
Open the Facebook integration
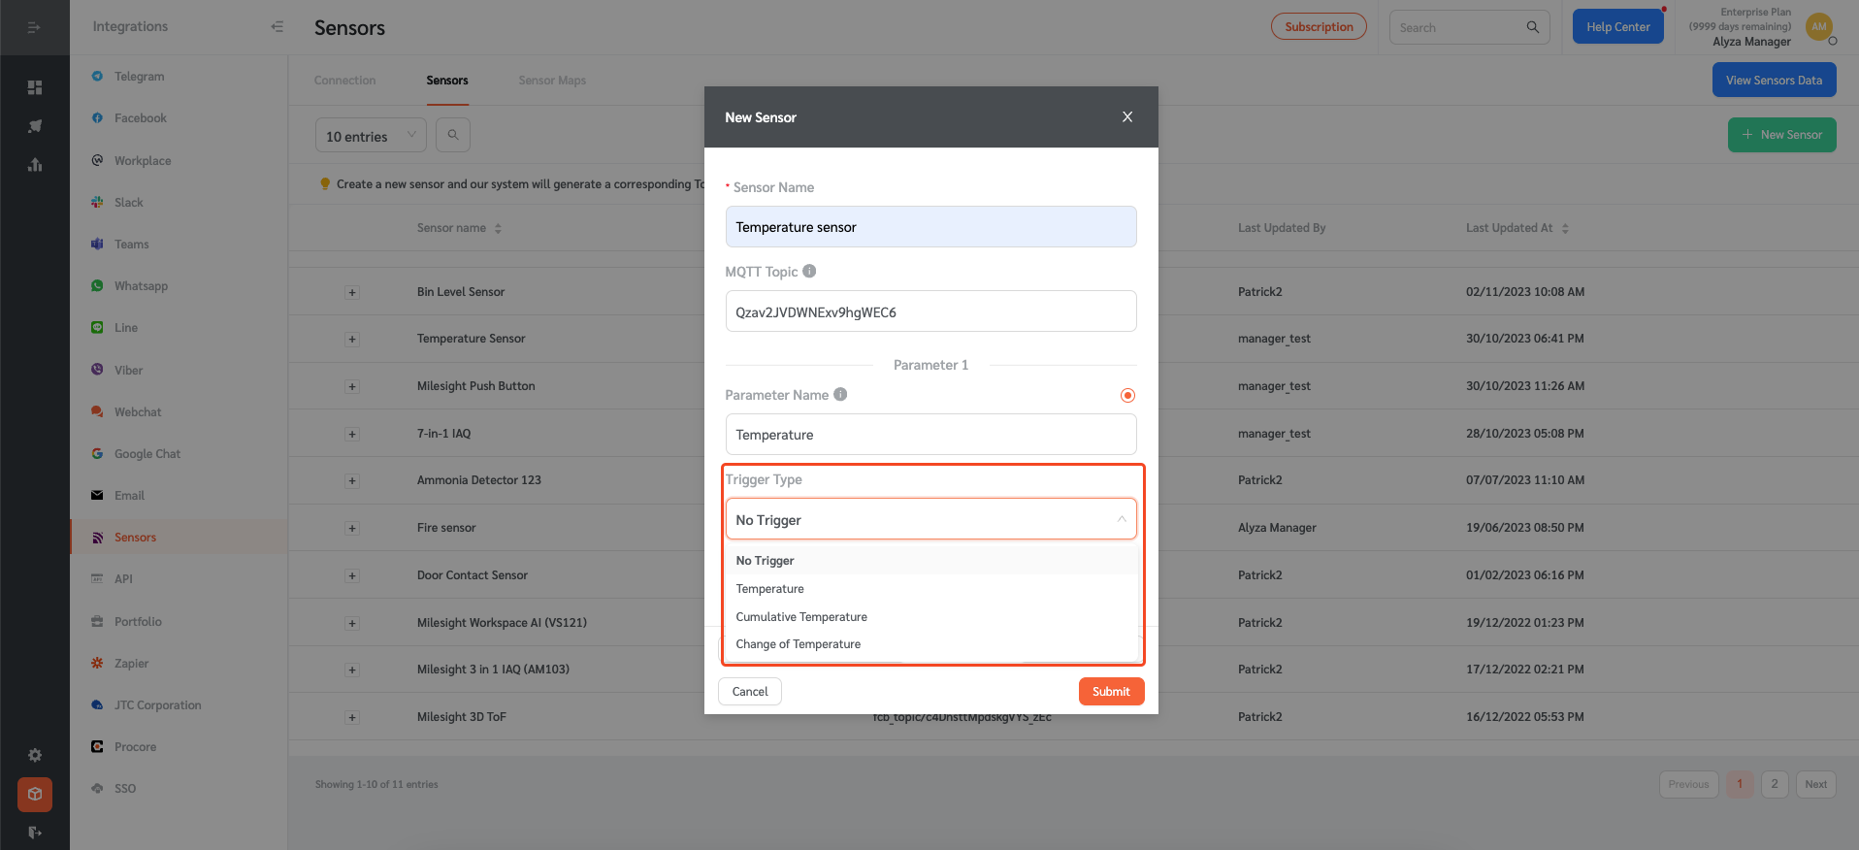pyautogui.click(x=140, y=118)
